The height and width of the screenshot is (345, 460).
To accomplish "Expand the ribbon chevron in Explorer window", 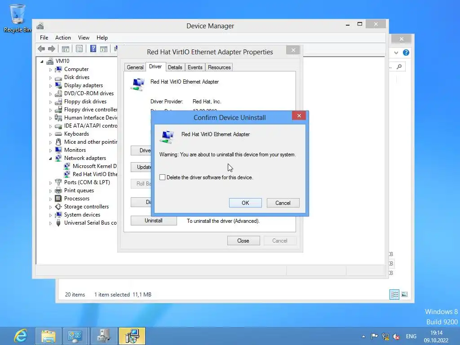I will pos(396,53).
